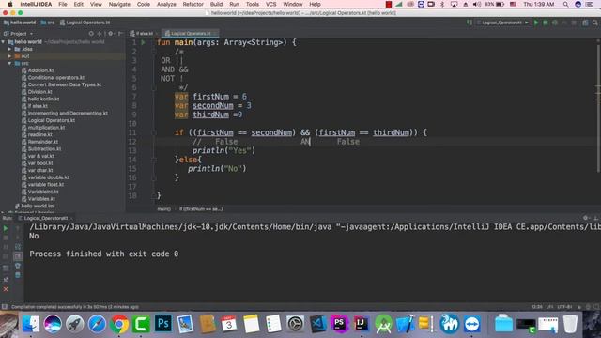
Task: Click Collapse All icon in Project panel
Action: 100,34
